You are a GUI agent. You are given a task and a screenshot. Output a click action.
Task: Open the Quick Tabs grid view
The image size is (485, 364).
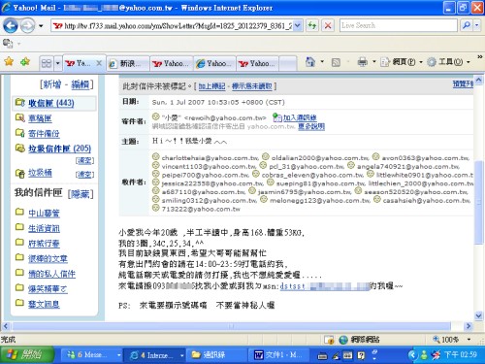[47, 63]
